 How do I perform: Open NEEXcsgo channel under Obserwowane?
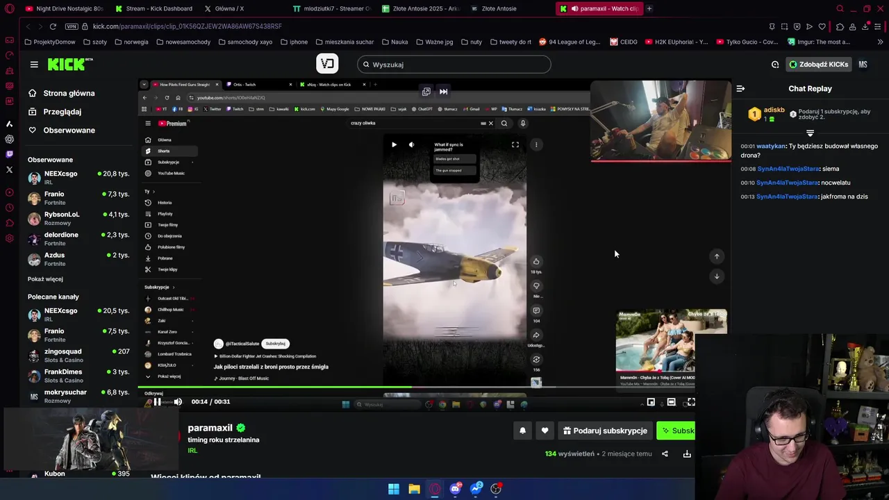pyautogui.click(x=78, y=178)
